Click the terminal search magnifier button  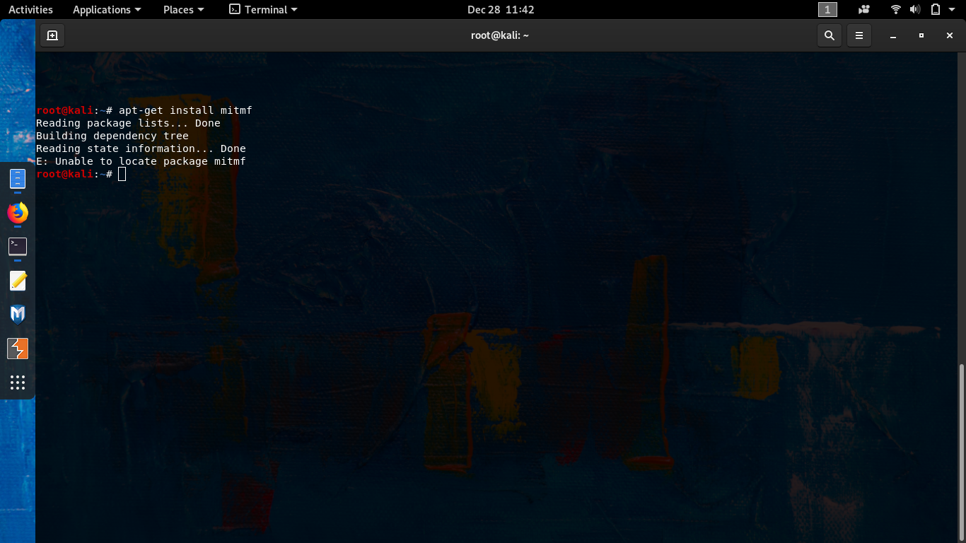tap(830, 35)
